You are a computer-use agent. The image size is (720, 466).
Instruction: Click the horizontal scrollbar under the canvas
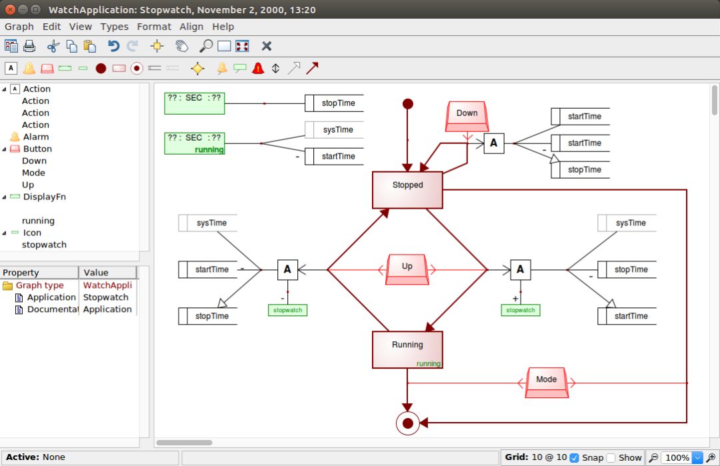pos(185,442)
